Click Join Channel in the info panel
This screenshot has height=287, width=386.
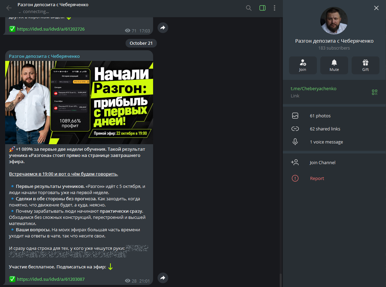(x=334, y=162)
